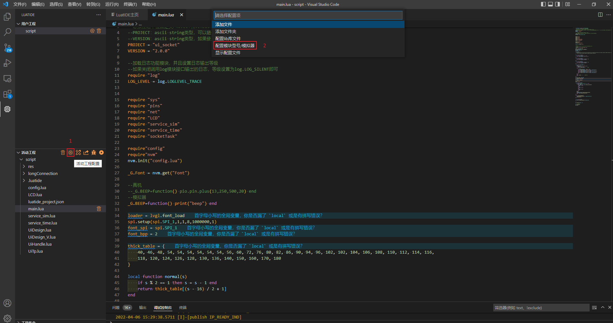Screen dimensions: 613x323
Task: Split the editor to the right
Action: (x=600, y=15)
